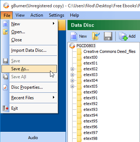Click the Open folder icon in menu
This screenshot has width=140, height=142.
(5, 32)
